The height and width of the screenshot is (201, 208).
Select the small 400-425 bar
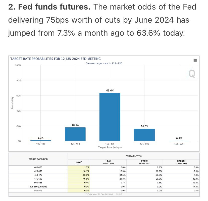pyautogui.click(x=40, y=140)
